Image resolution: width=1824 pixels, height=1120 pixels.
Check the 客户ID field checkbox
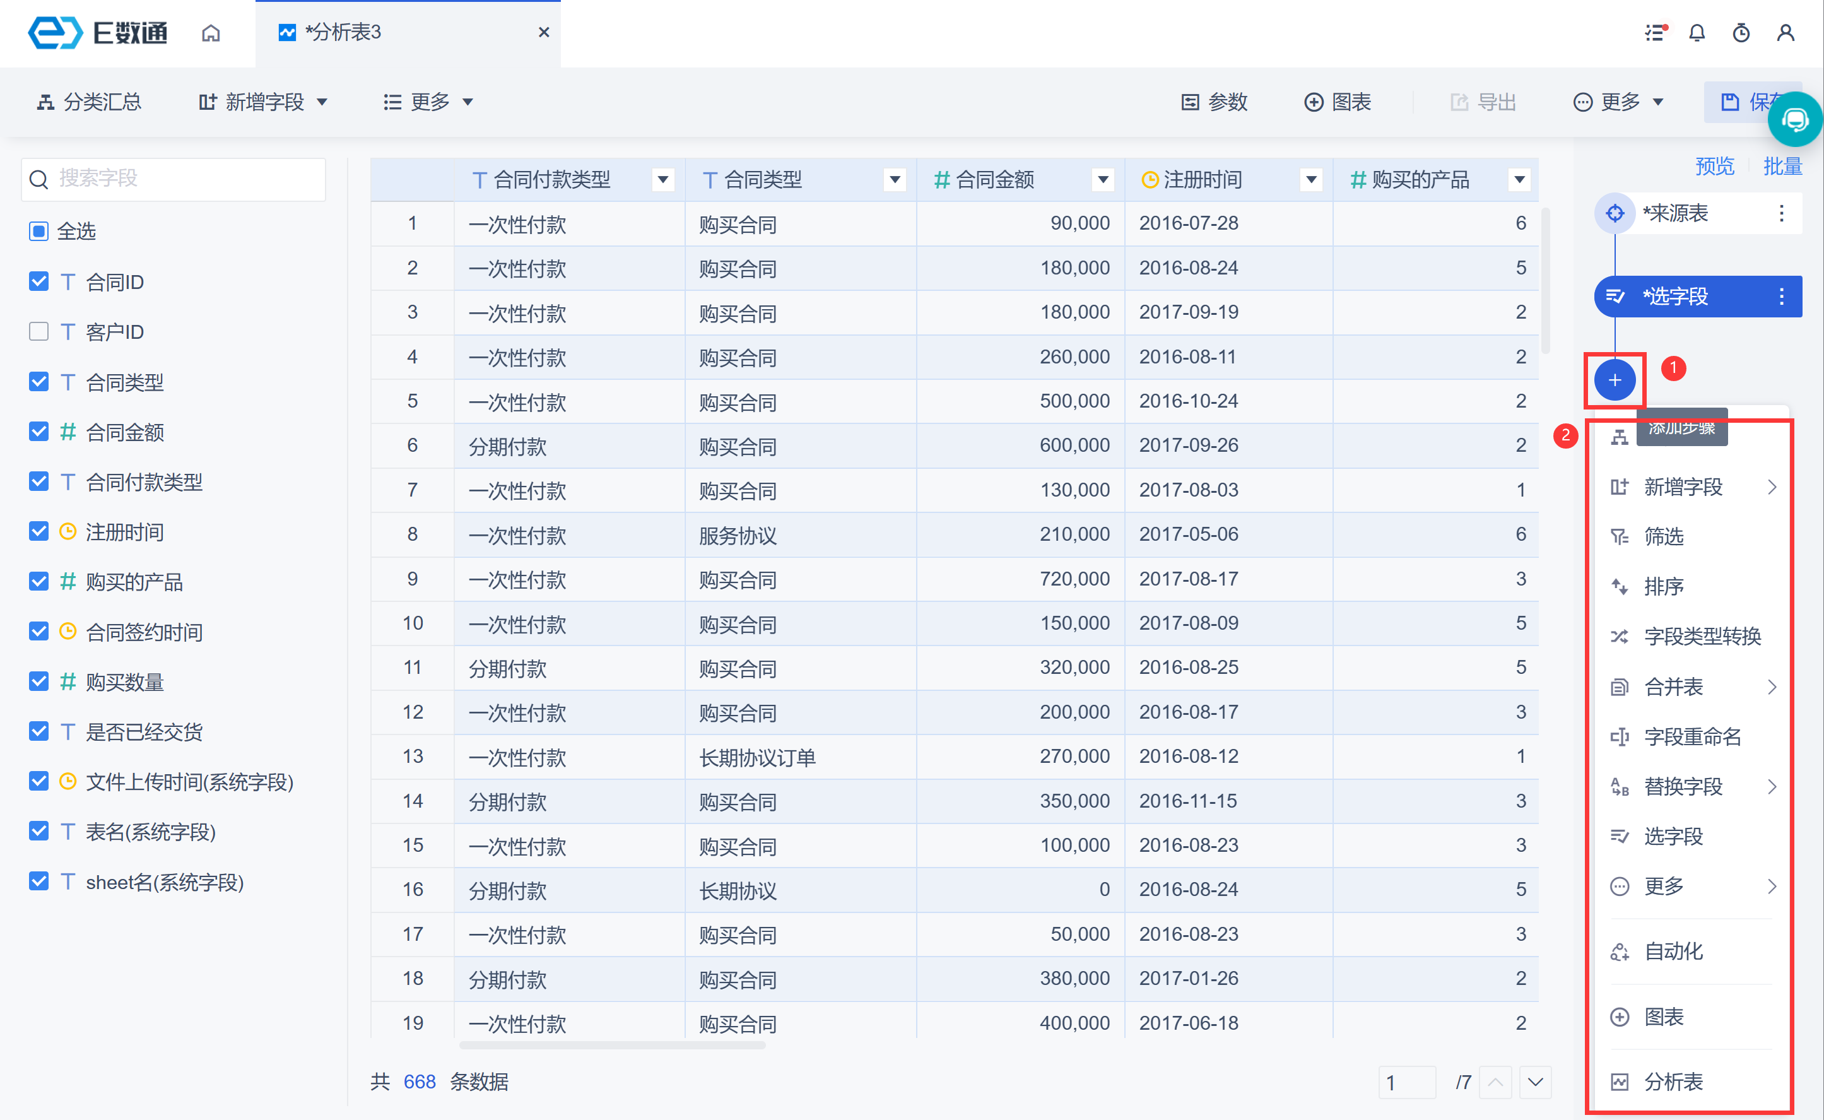pyautogui.click(x=38, y=331)
